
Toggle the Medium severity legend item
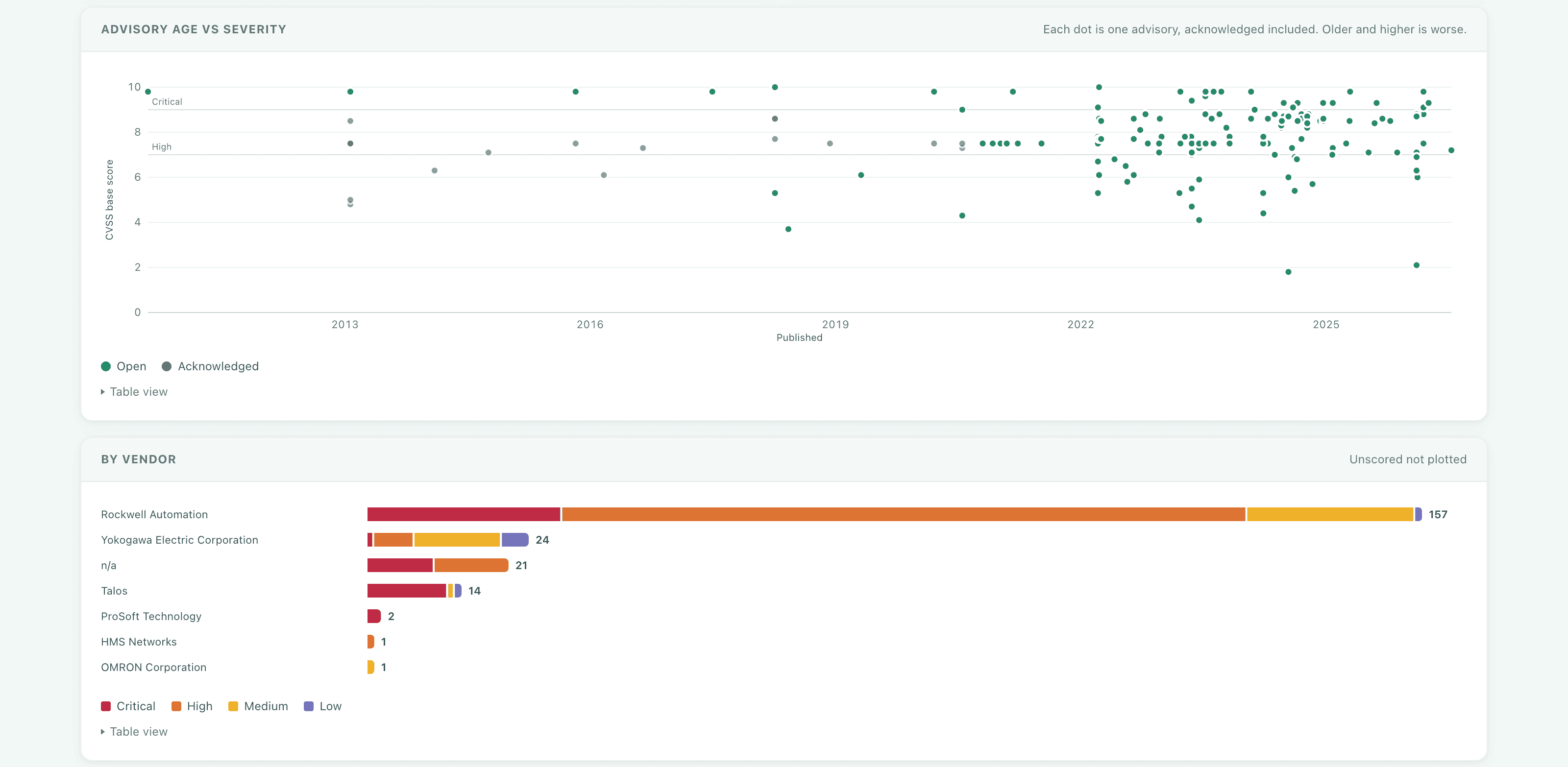point(257,706)
